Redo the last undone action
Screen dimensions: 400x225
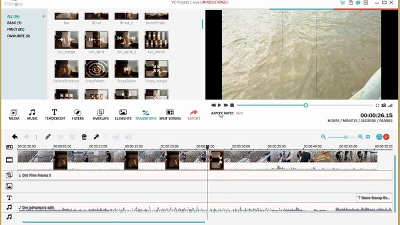(x=26, y=137)
